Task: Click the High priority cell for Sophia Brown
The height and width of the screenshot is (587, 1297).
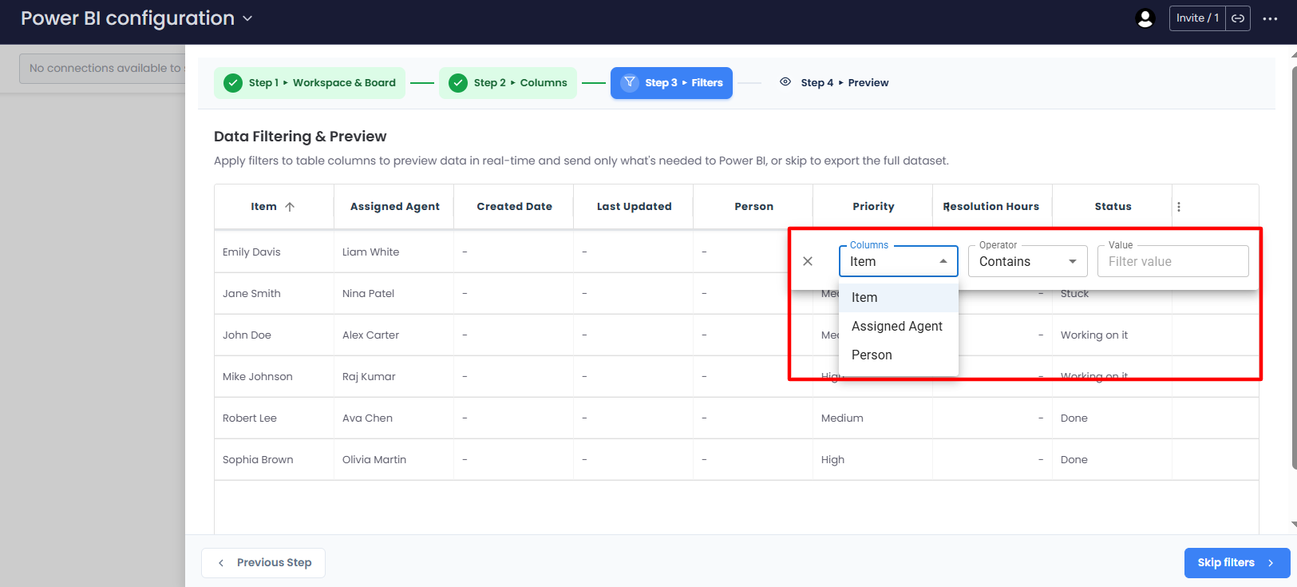Action: click(873, 460)
